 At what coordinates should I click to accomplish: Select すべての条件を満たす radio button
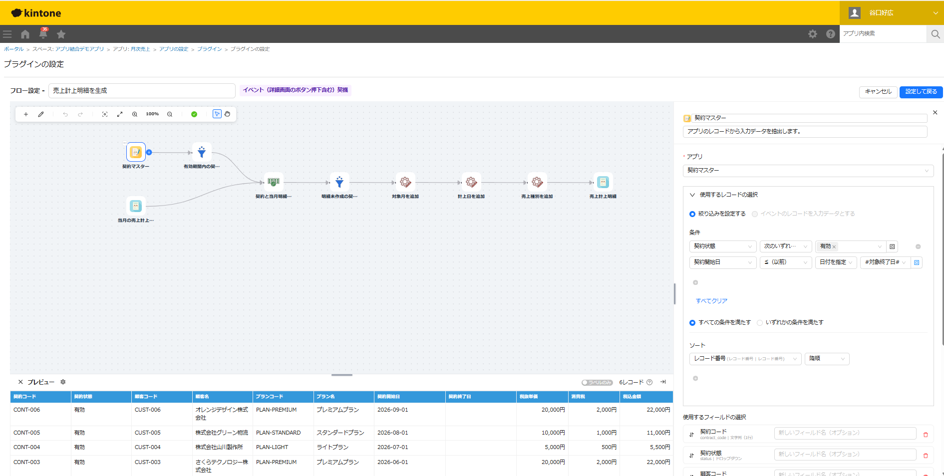point(692,323)
